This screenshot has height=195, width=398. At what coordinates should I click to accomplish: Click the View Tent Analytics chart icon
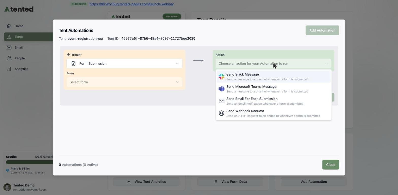point(128,182)
